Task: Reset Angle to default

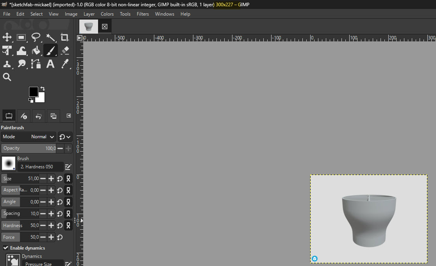Action: coord(60,202)
